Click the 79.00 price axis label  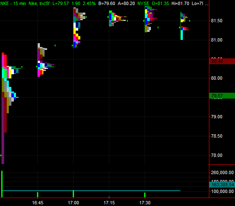pyautogui.click(x=217, y=117)
